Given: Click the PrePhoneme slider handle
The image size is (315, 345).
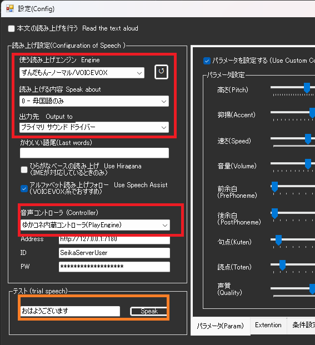Looking at the screenshot, I should (274, 187).
